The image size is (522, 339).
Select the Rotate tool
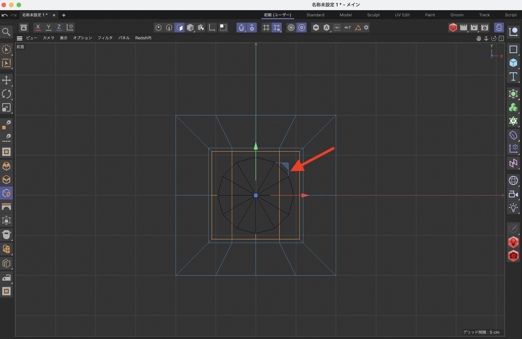(x=6, y=94)
